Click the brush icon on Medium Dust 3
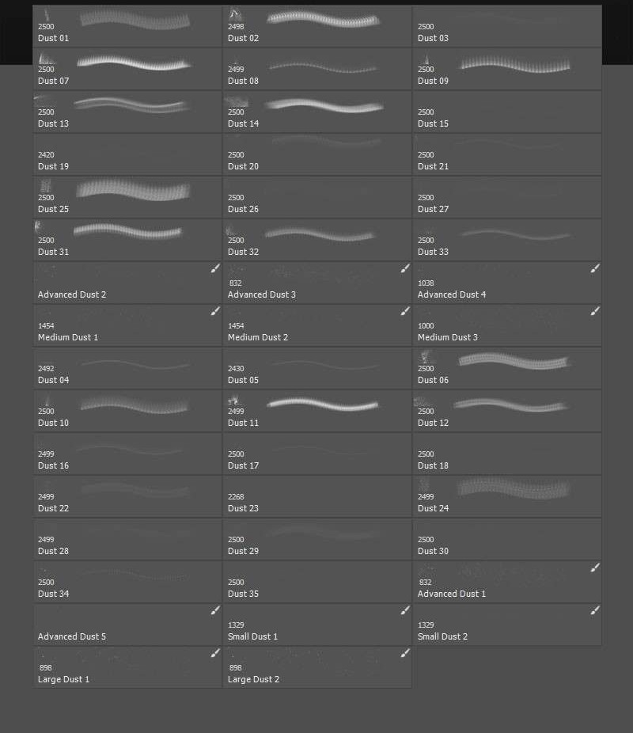Viewport: 633px width, 733px height. coord(595,312)
